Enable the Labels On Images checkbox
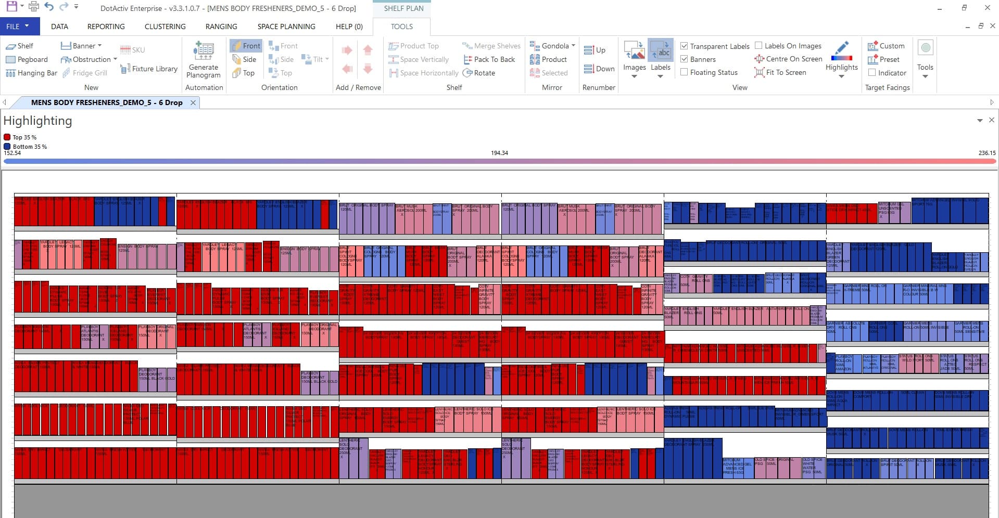The image size is (999, 518). [x=758, y=46]
